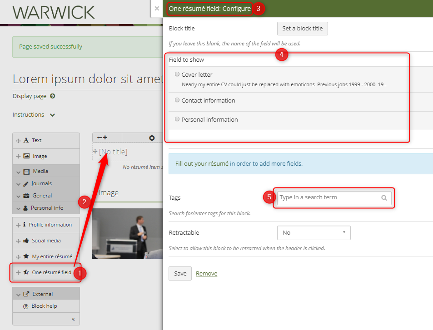Click the block remove (x) icon
The width and height of the screenshot is (433, 330).
pyautogui.click(x=152, y=138)
